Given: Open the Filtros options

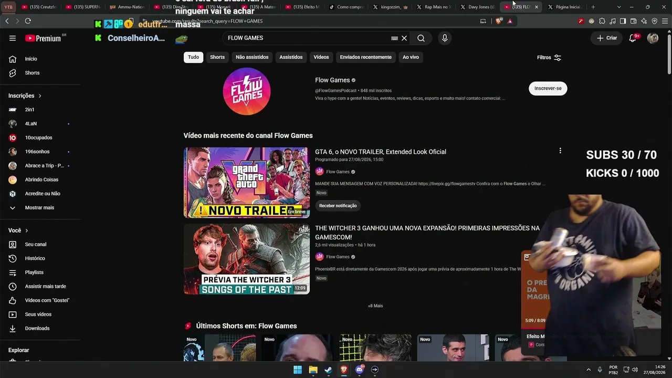Looking at the screenshot, I should coord(549,58).
